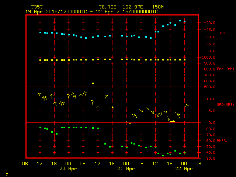Click humidity tick label 70.0
This screenshot has width=236, height=177.
coord(211,135)
